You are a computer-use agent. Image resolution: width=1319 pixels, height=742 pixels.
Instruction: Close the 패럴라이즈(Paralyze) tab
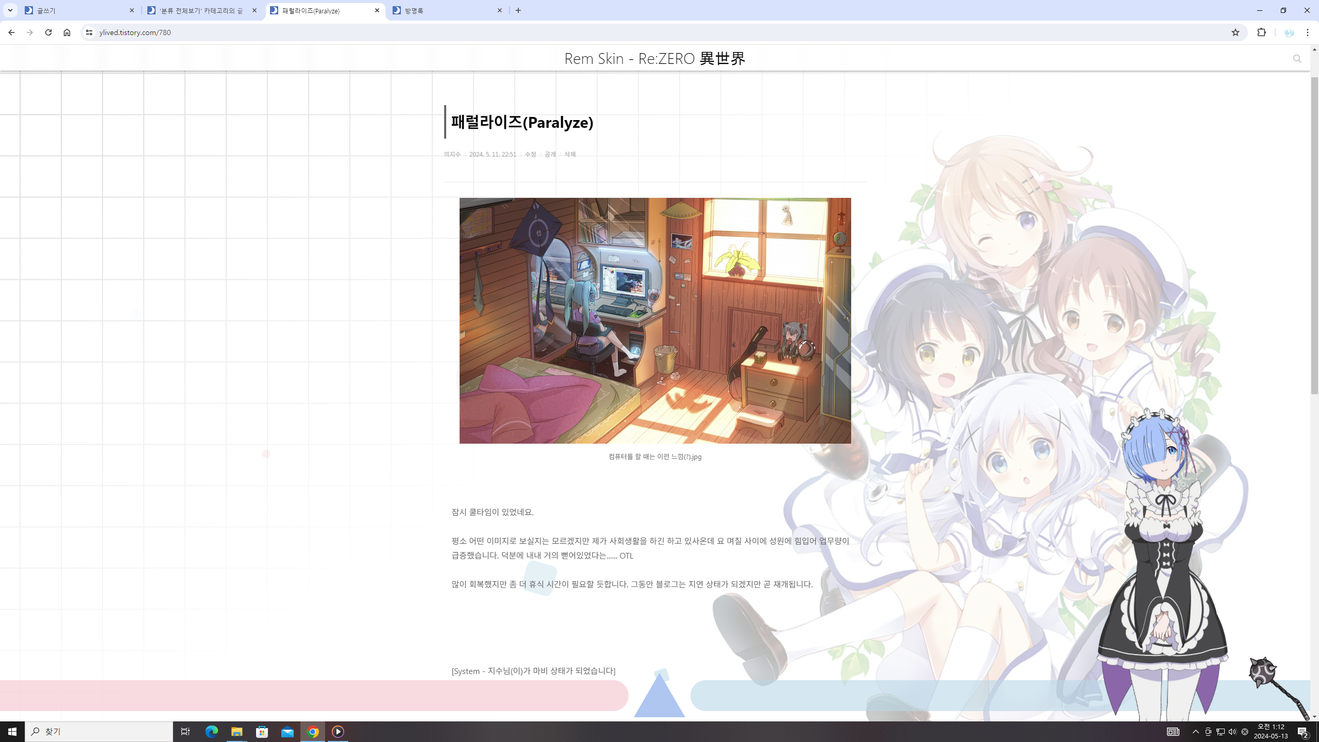tap(377, 10)
